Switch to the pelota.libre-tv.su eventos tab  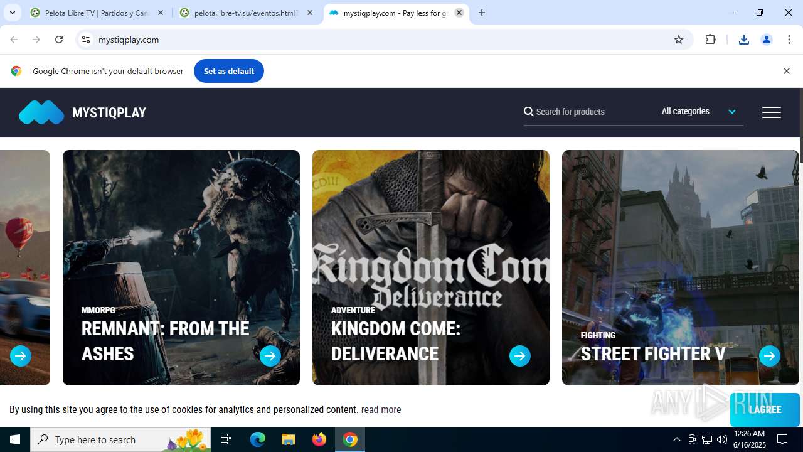(x=247, y=13)
